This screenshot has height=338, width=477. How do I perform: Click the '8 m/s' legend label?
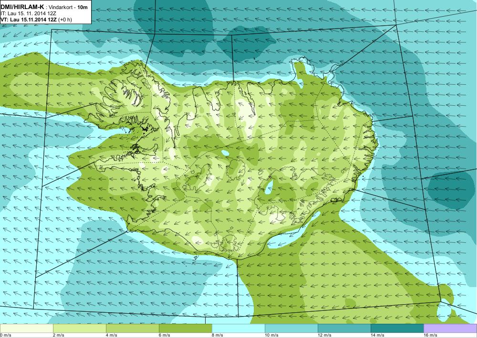218,335
